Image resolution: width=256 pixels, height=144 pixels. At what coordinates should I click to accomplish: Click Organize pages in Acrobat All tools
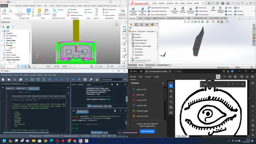tap(142, 111)
